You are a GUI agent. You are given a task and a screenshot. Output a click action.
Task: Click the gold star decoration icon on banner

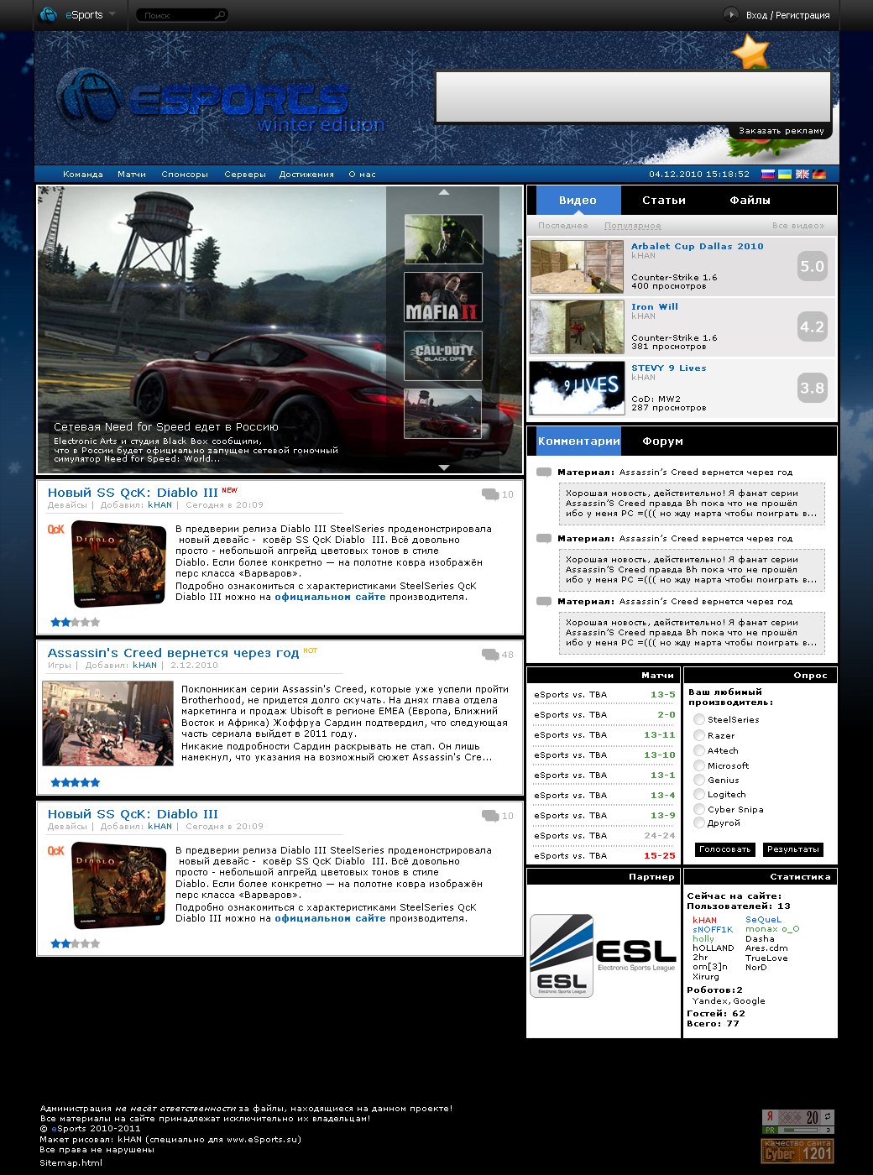pyautogui.click(x=750, y=53)
